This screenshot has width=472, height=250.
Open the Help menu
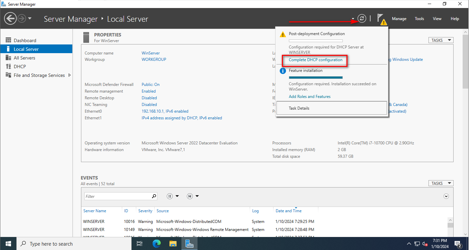coord(455,19)
